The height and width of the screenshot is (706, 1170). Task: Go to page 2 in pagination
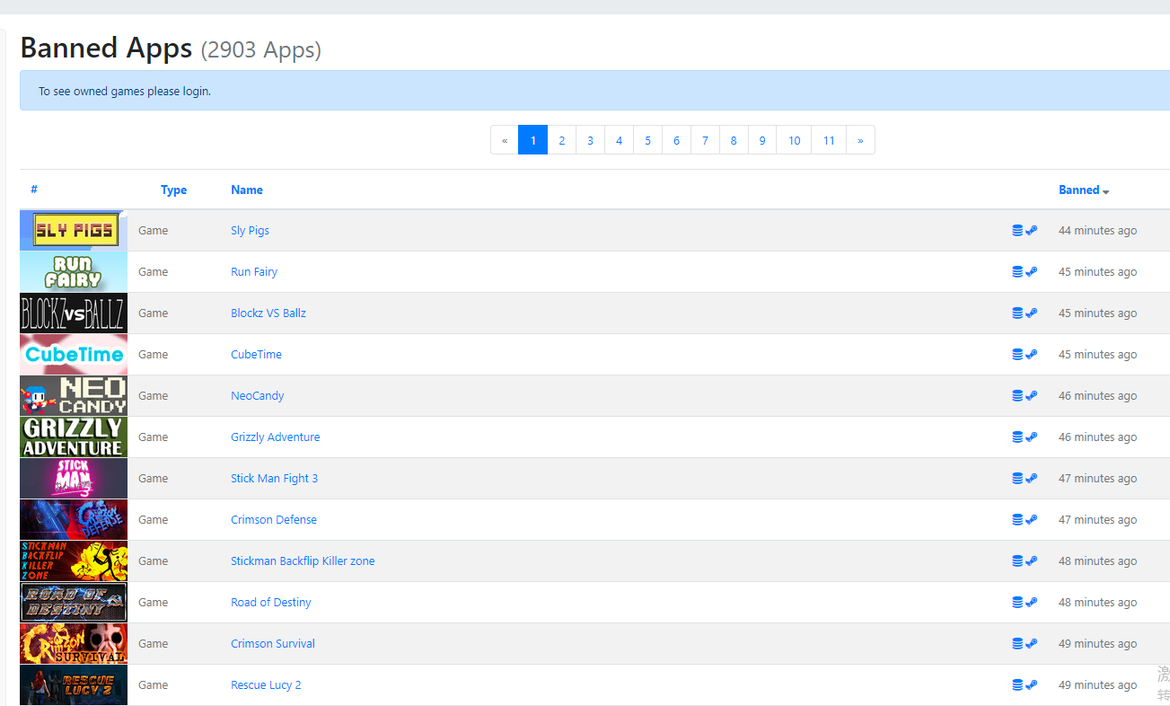coord(561,140)
